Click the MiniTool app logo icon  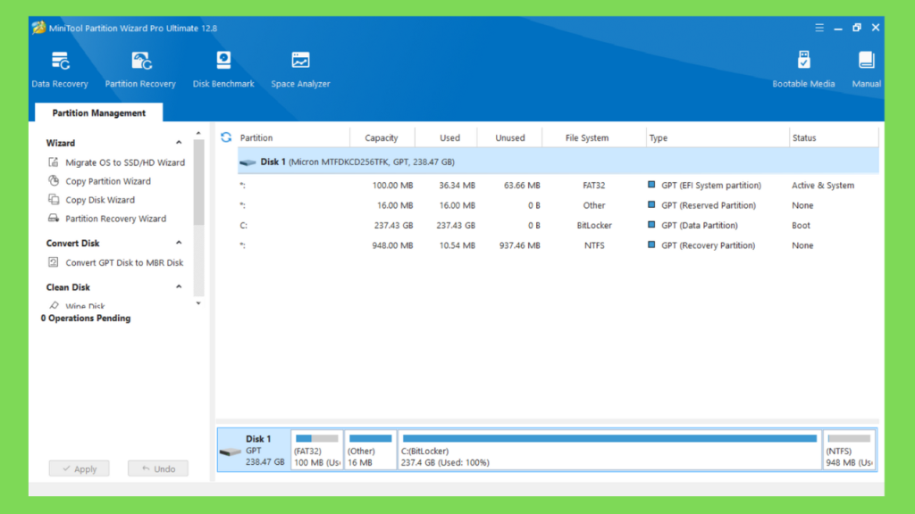coord(38,28)
